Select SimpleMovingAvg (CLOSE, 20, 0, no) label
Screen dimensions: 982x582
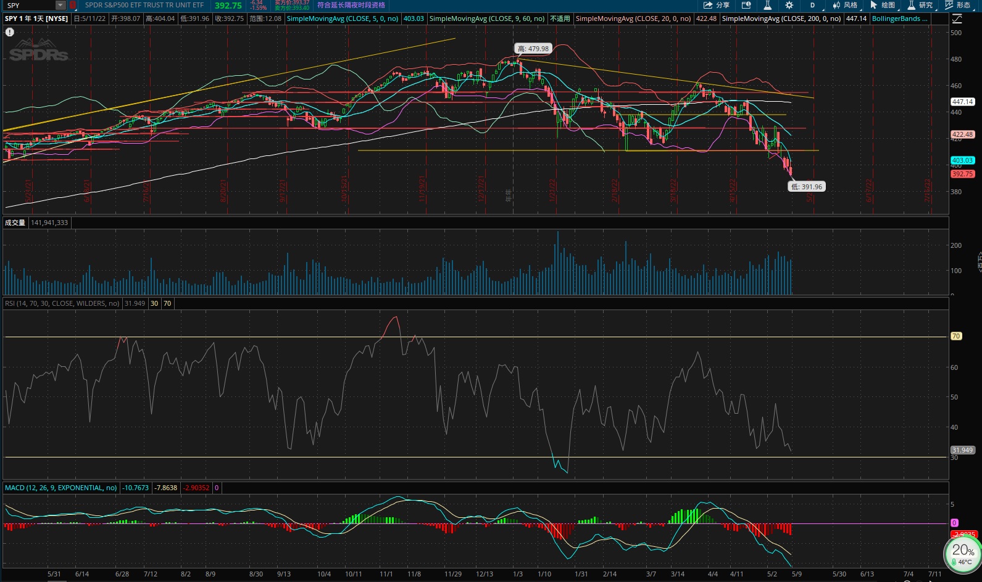click(x=633, y=18)
